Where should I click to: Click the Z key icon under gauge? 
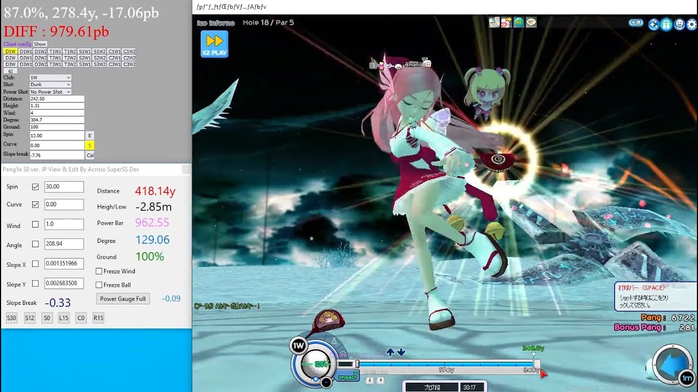point(370,380)
